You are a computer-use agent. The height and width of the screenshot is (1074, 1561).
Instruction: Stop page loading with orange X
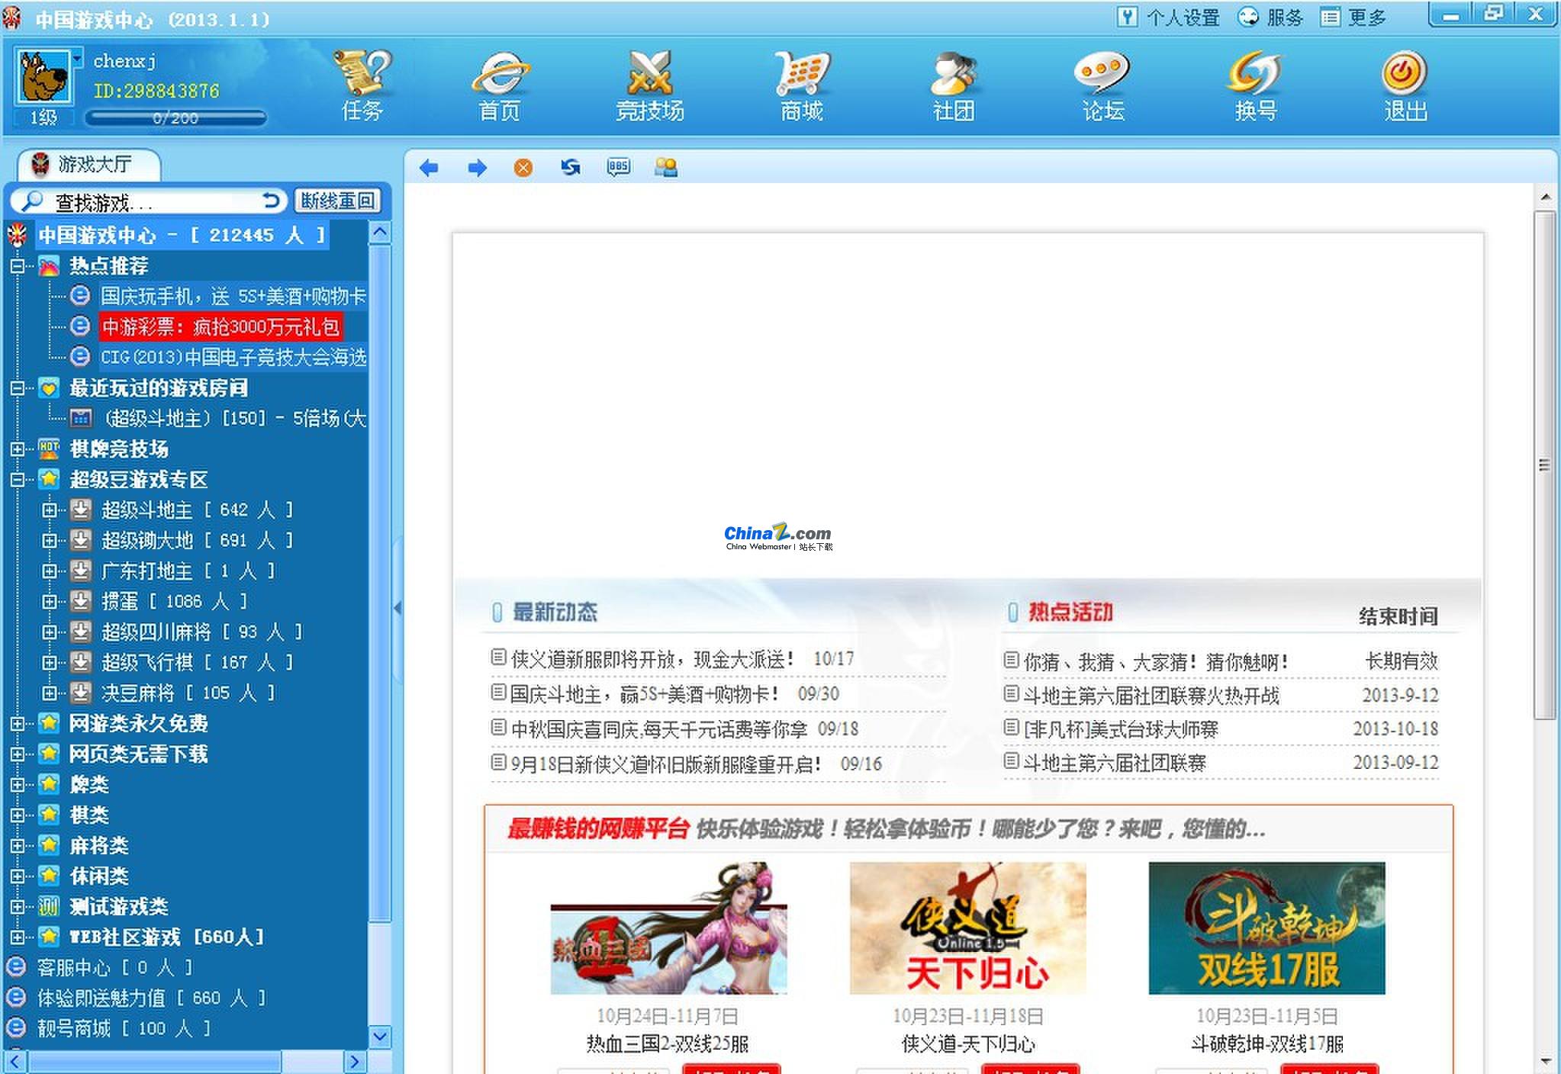click(x=523, y=168)
